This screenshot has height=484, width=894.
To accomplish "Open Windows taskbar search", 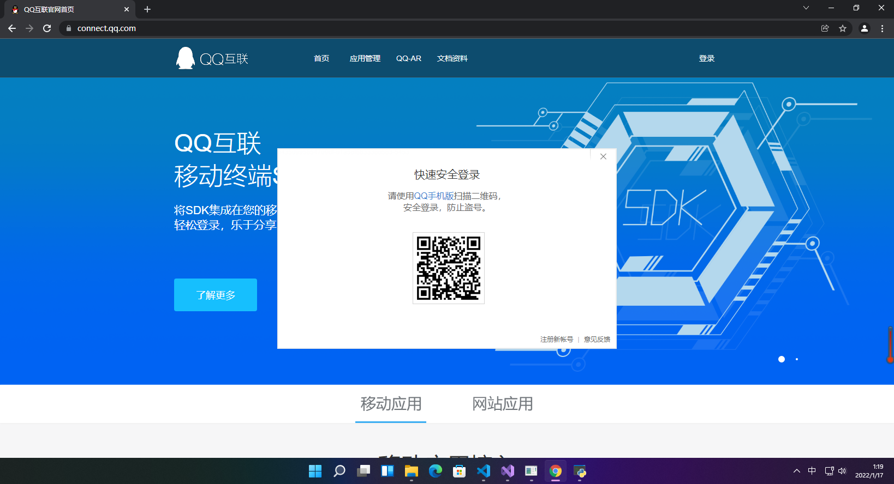I will (x=339, y=471).
